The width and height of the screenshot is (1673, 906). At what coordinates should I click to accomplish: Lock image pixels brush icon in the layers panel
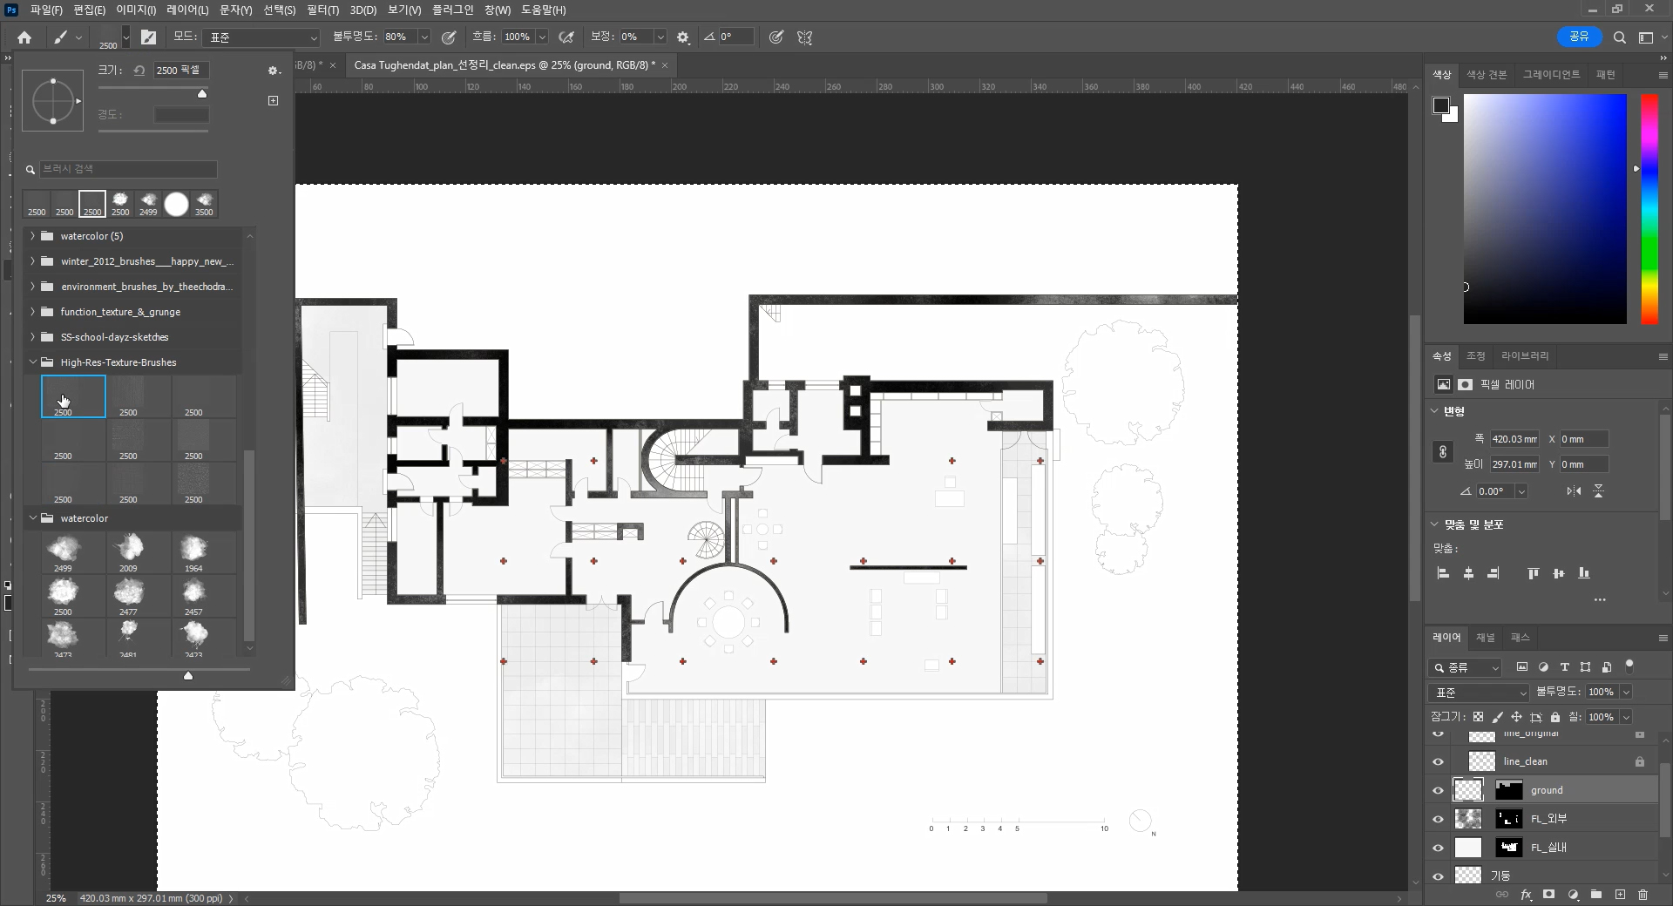(x=1497, y=717)
